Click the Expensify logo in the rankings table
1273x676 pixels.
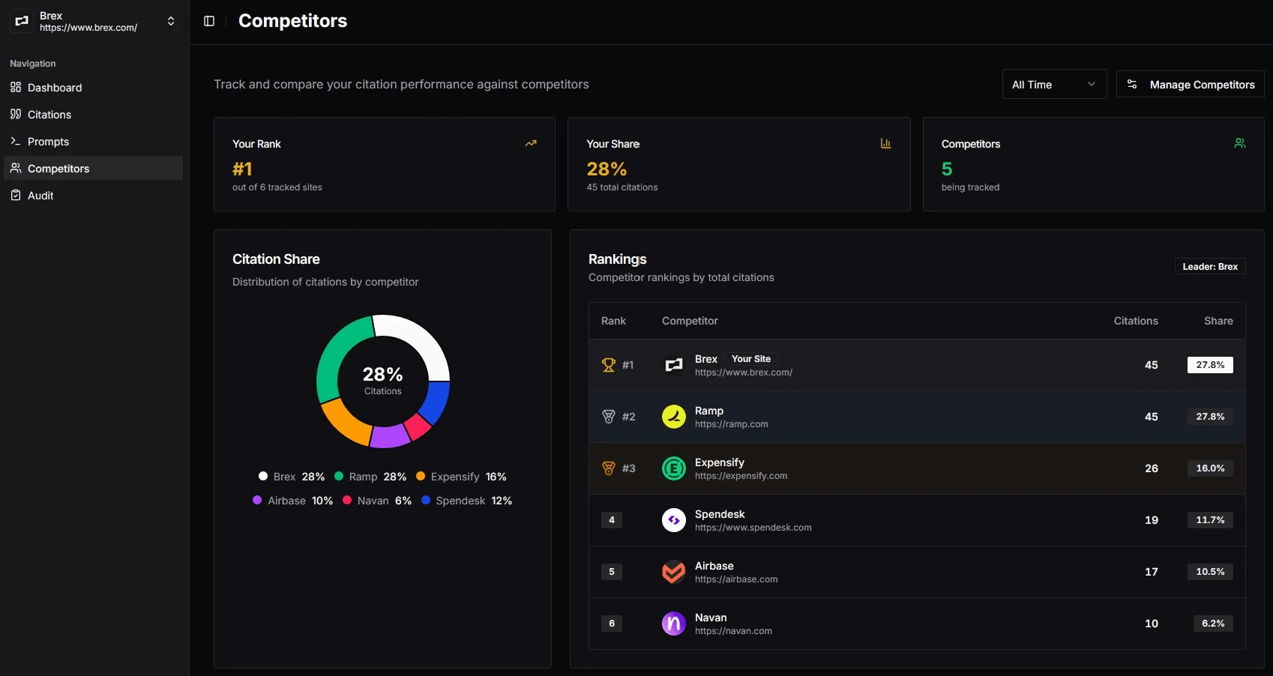point(673,468)
